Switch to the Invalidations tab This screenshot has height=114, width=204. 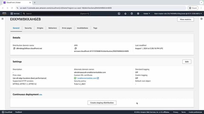point(82,28)
